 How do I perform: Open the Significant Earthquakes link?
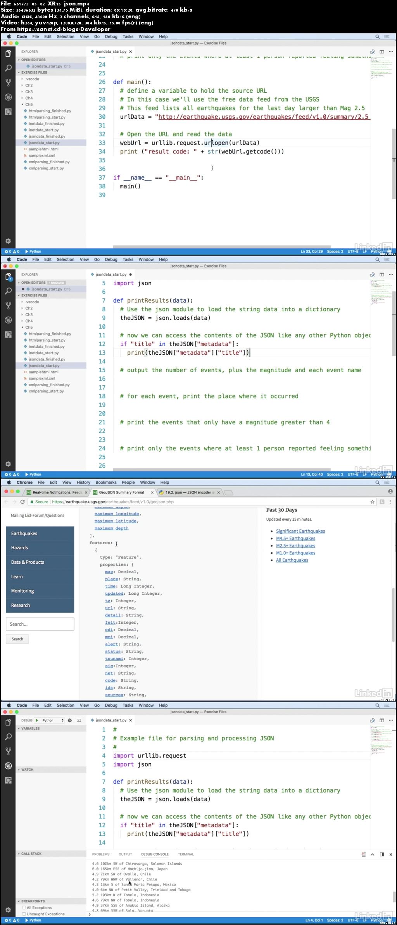[300, 531]
